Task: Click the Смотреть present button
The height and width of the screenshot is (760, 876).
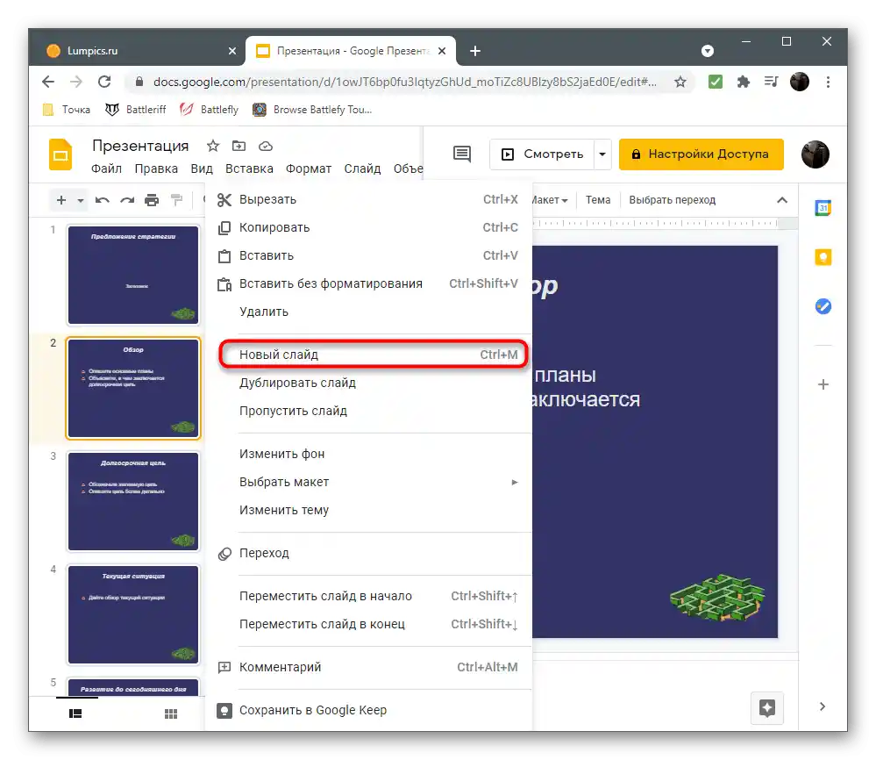Action: (542, 154)
